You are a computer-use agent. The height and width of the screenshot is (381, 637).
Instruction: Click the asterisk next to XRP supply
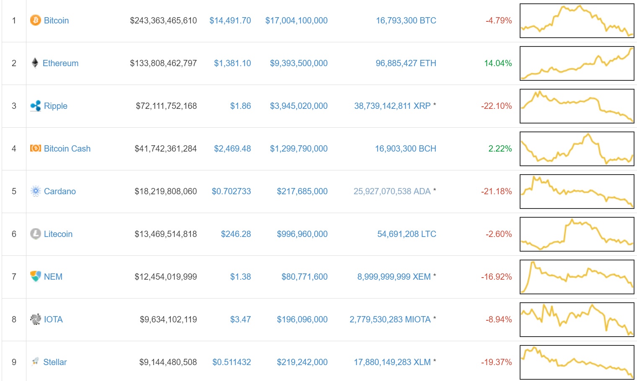tap(434, 105)
